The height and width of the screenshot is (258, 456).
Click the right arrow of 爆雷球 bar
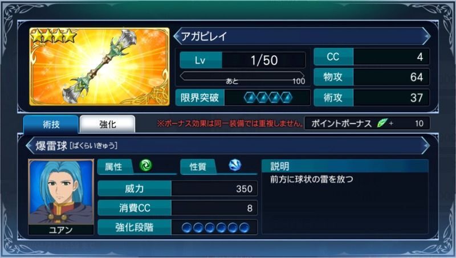coord(425,146)
